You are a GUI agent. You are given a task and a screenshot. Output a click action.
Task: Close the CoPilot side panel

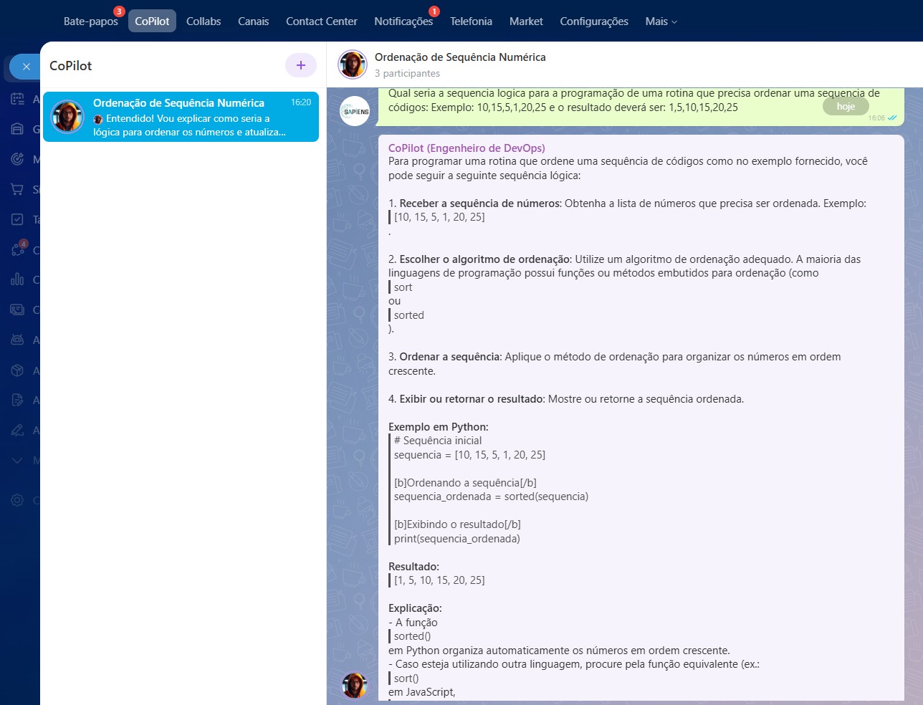[26, 67]
